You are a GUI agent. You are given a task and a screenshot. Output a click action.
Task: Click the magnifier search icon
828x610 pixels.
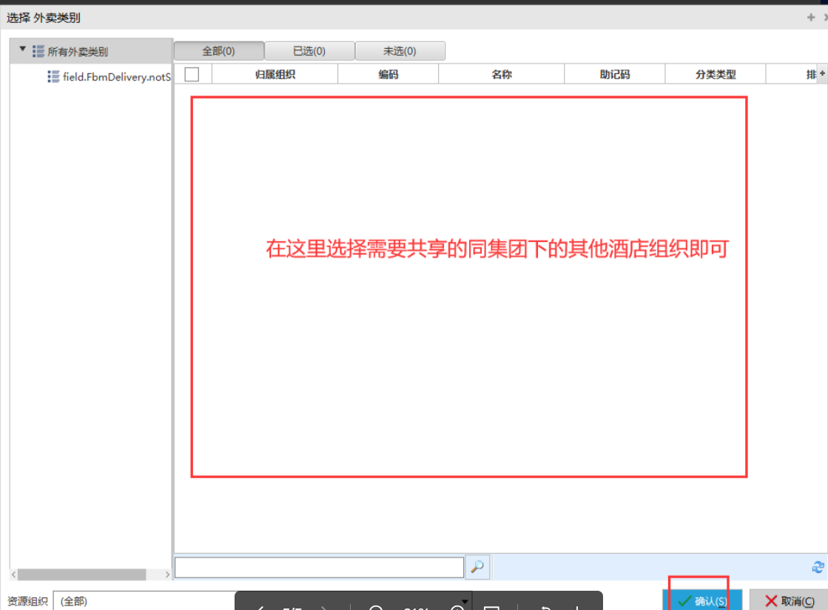point(477,567)
